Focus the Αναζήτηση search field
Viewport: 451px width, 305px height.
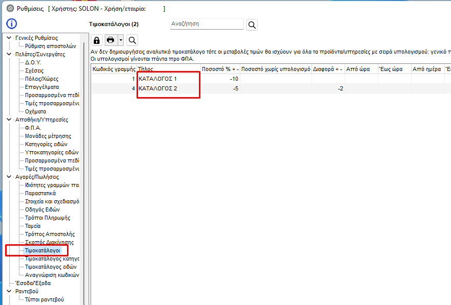tap(206, 24)
